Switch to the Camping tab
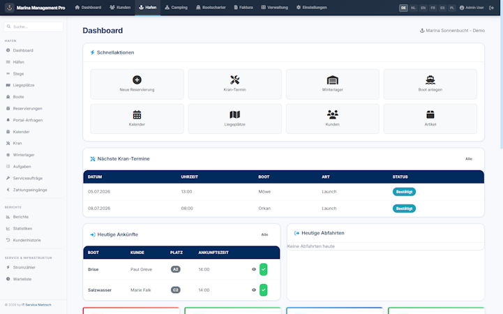 pos(176,8)
